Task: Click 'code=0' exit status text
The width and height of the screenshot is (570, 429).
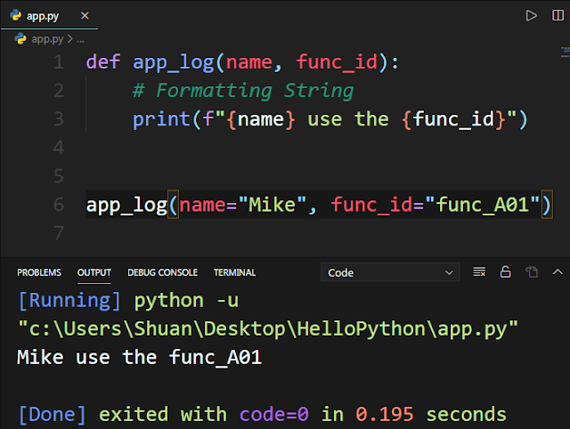Action: (274, 415)
